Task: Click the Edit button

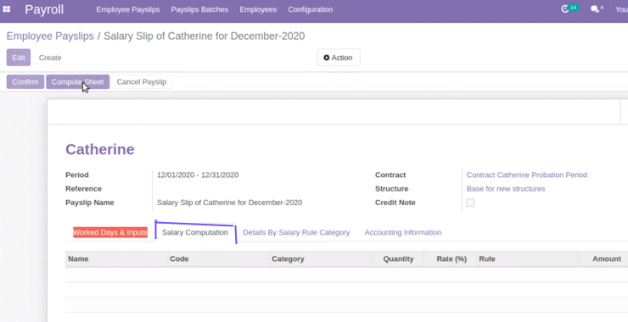Action: click(x=19, y=58)
